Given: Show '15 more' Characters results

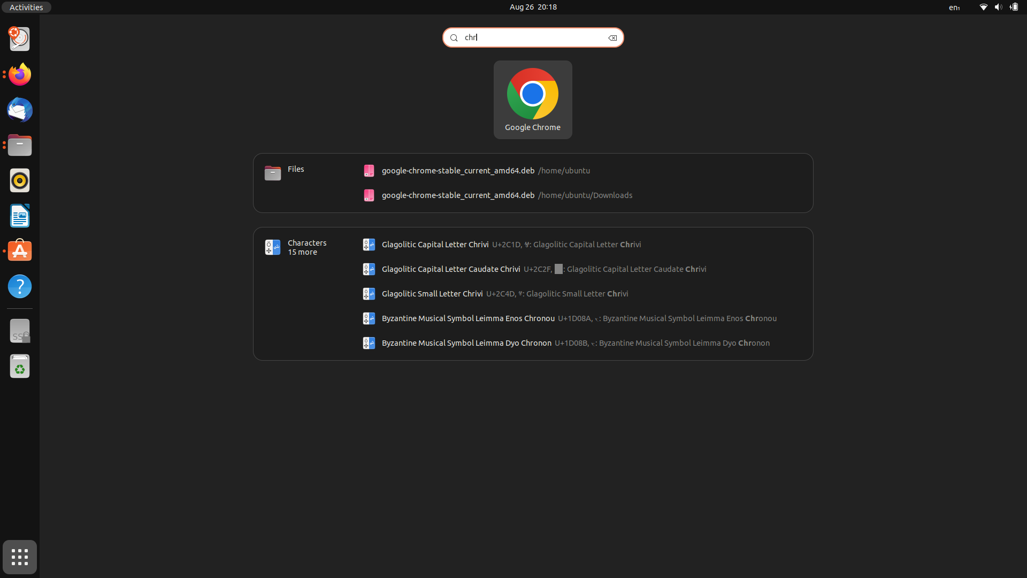Looking at the screenshot, I should tap(302, 252).
